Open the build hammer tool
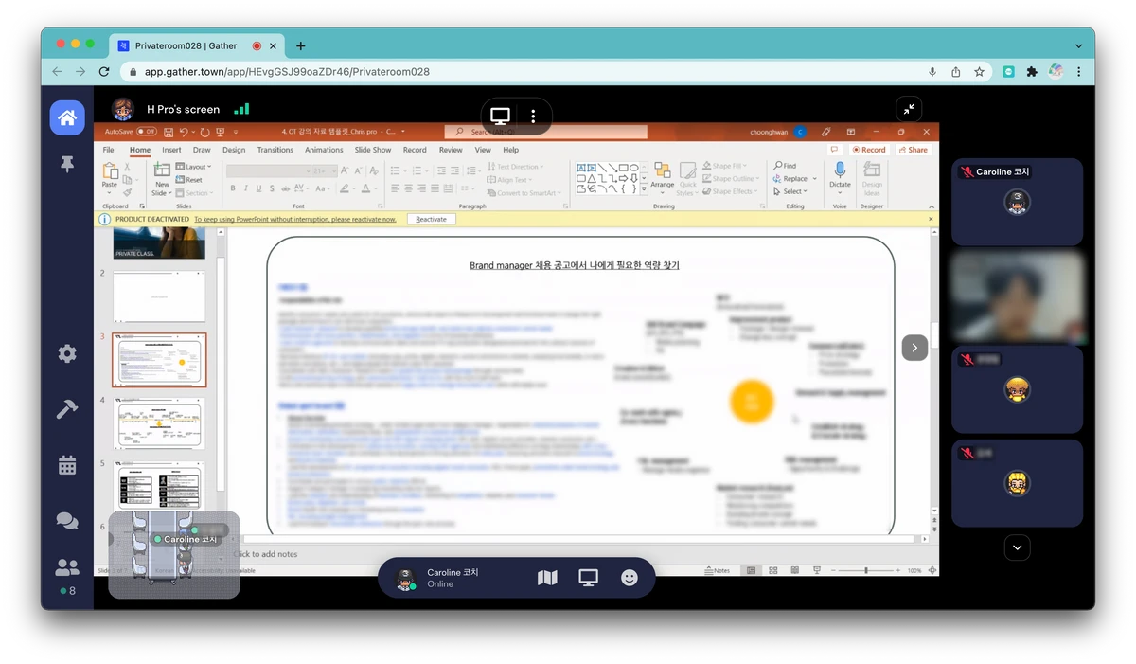 click(67, 409)
